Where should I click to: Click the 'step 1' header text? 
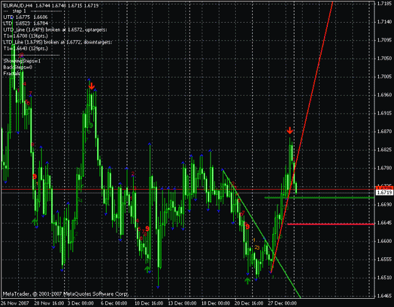pyautogui.click(x=19, y=11)
